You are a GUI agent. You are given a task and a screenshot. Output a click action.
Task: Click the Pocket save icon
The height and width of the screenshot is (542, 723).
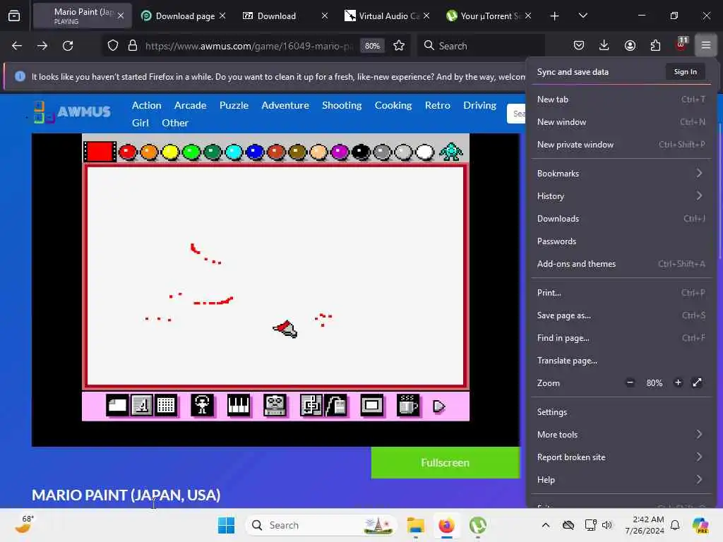coord(579,45)
